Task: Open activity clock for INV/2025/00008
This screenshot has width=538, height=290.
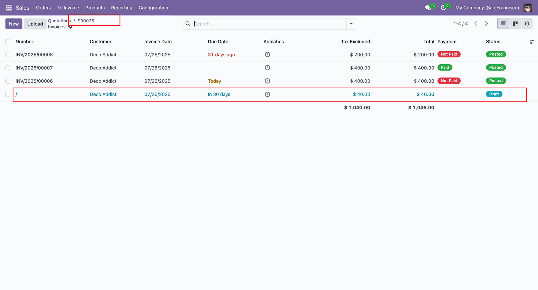Action: pyautogui.click(x=267, y=55)
